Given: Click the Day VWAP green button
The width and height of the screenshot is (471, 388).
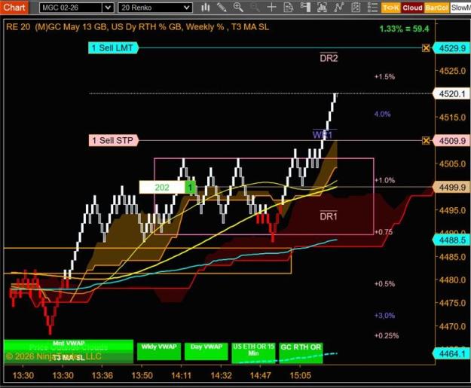Looking at the screenshot, I should (x=206, y=351).
